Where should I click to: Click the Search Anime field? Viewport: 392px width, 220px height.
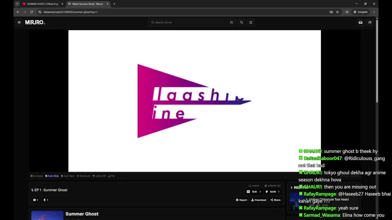tap(192, 22)
